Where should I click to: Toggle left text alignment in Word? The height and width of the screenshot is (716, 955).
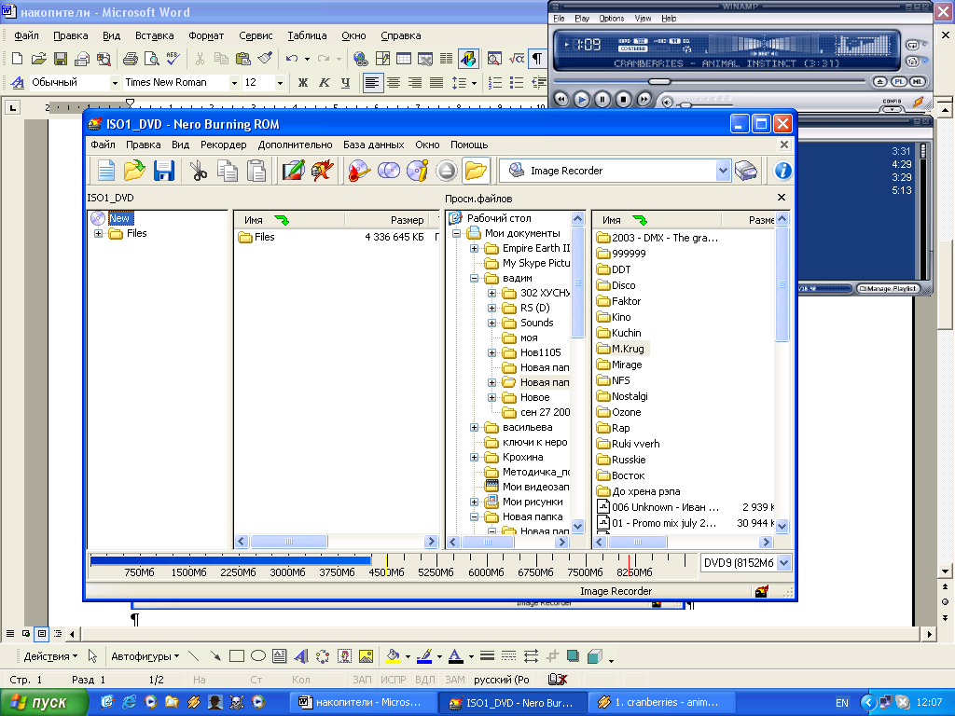(x=372, y=83)
